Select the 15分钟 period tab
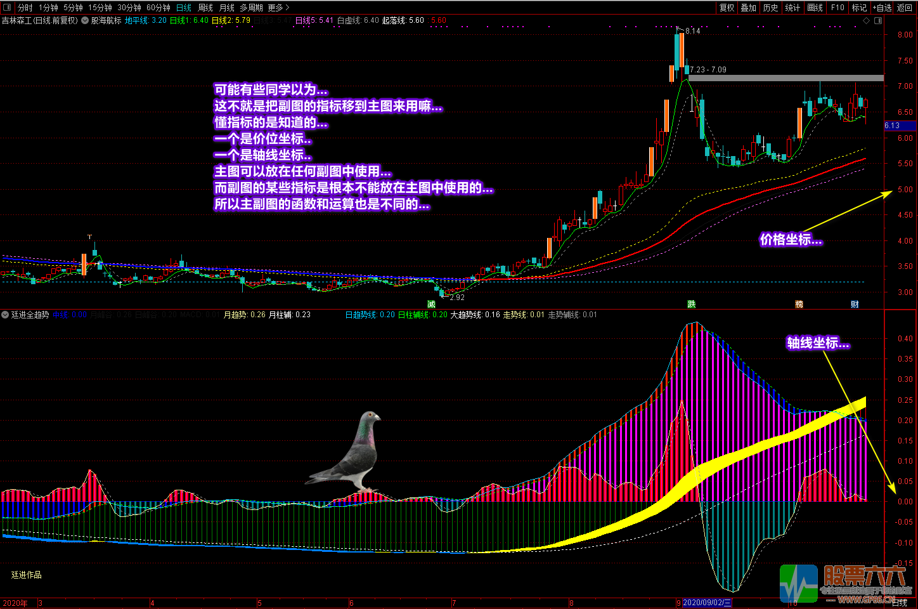This screenshot has width=918, height=609. pos(100,8)
